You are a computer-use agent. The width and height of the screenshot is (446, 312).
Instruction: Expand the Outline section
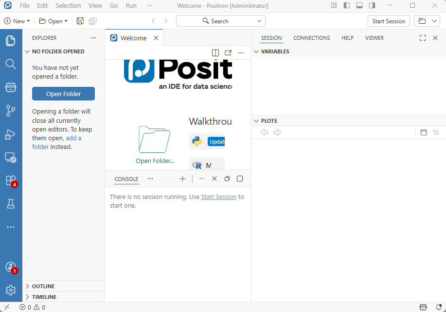coord(43,286)
